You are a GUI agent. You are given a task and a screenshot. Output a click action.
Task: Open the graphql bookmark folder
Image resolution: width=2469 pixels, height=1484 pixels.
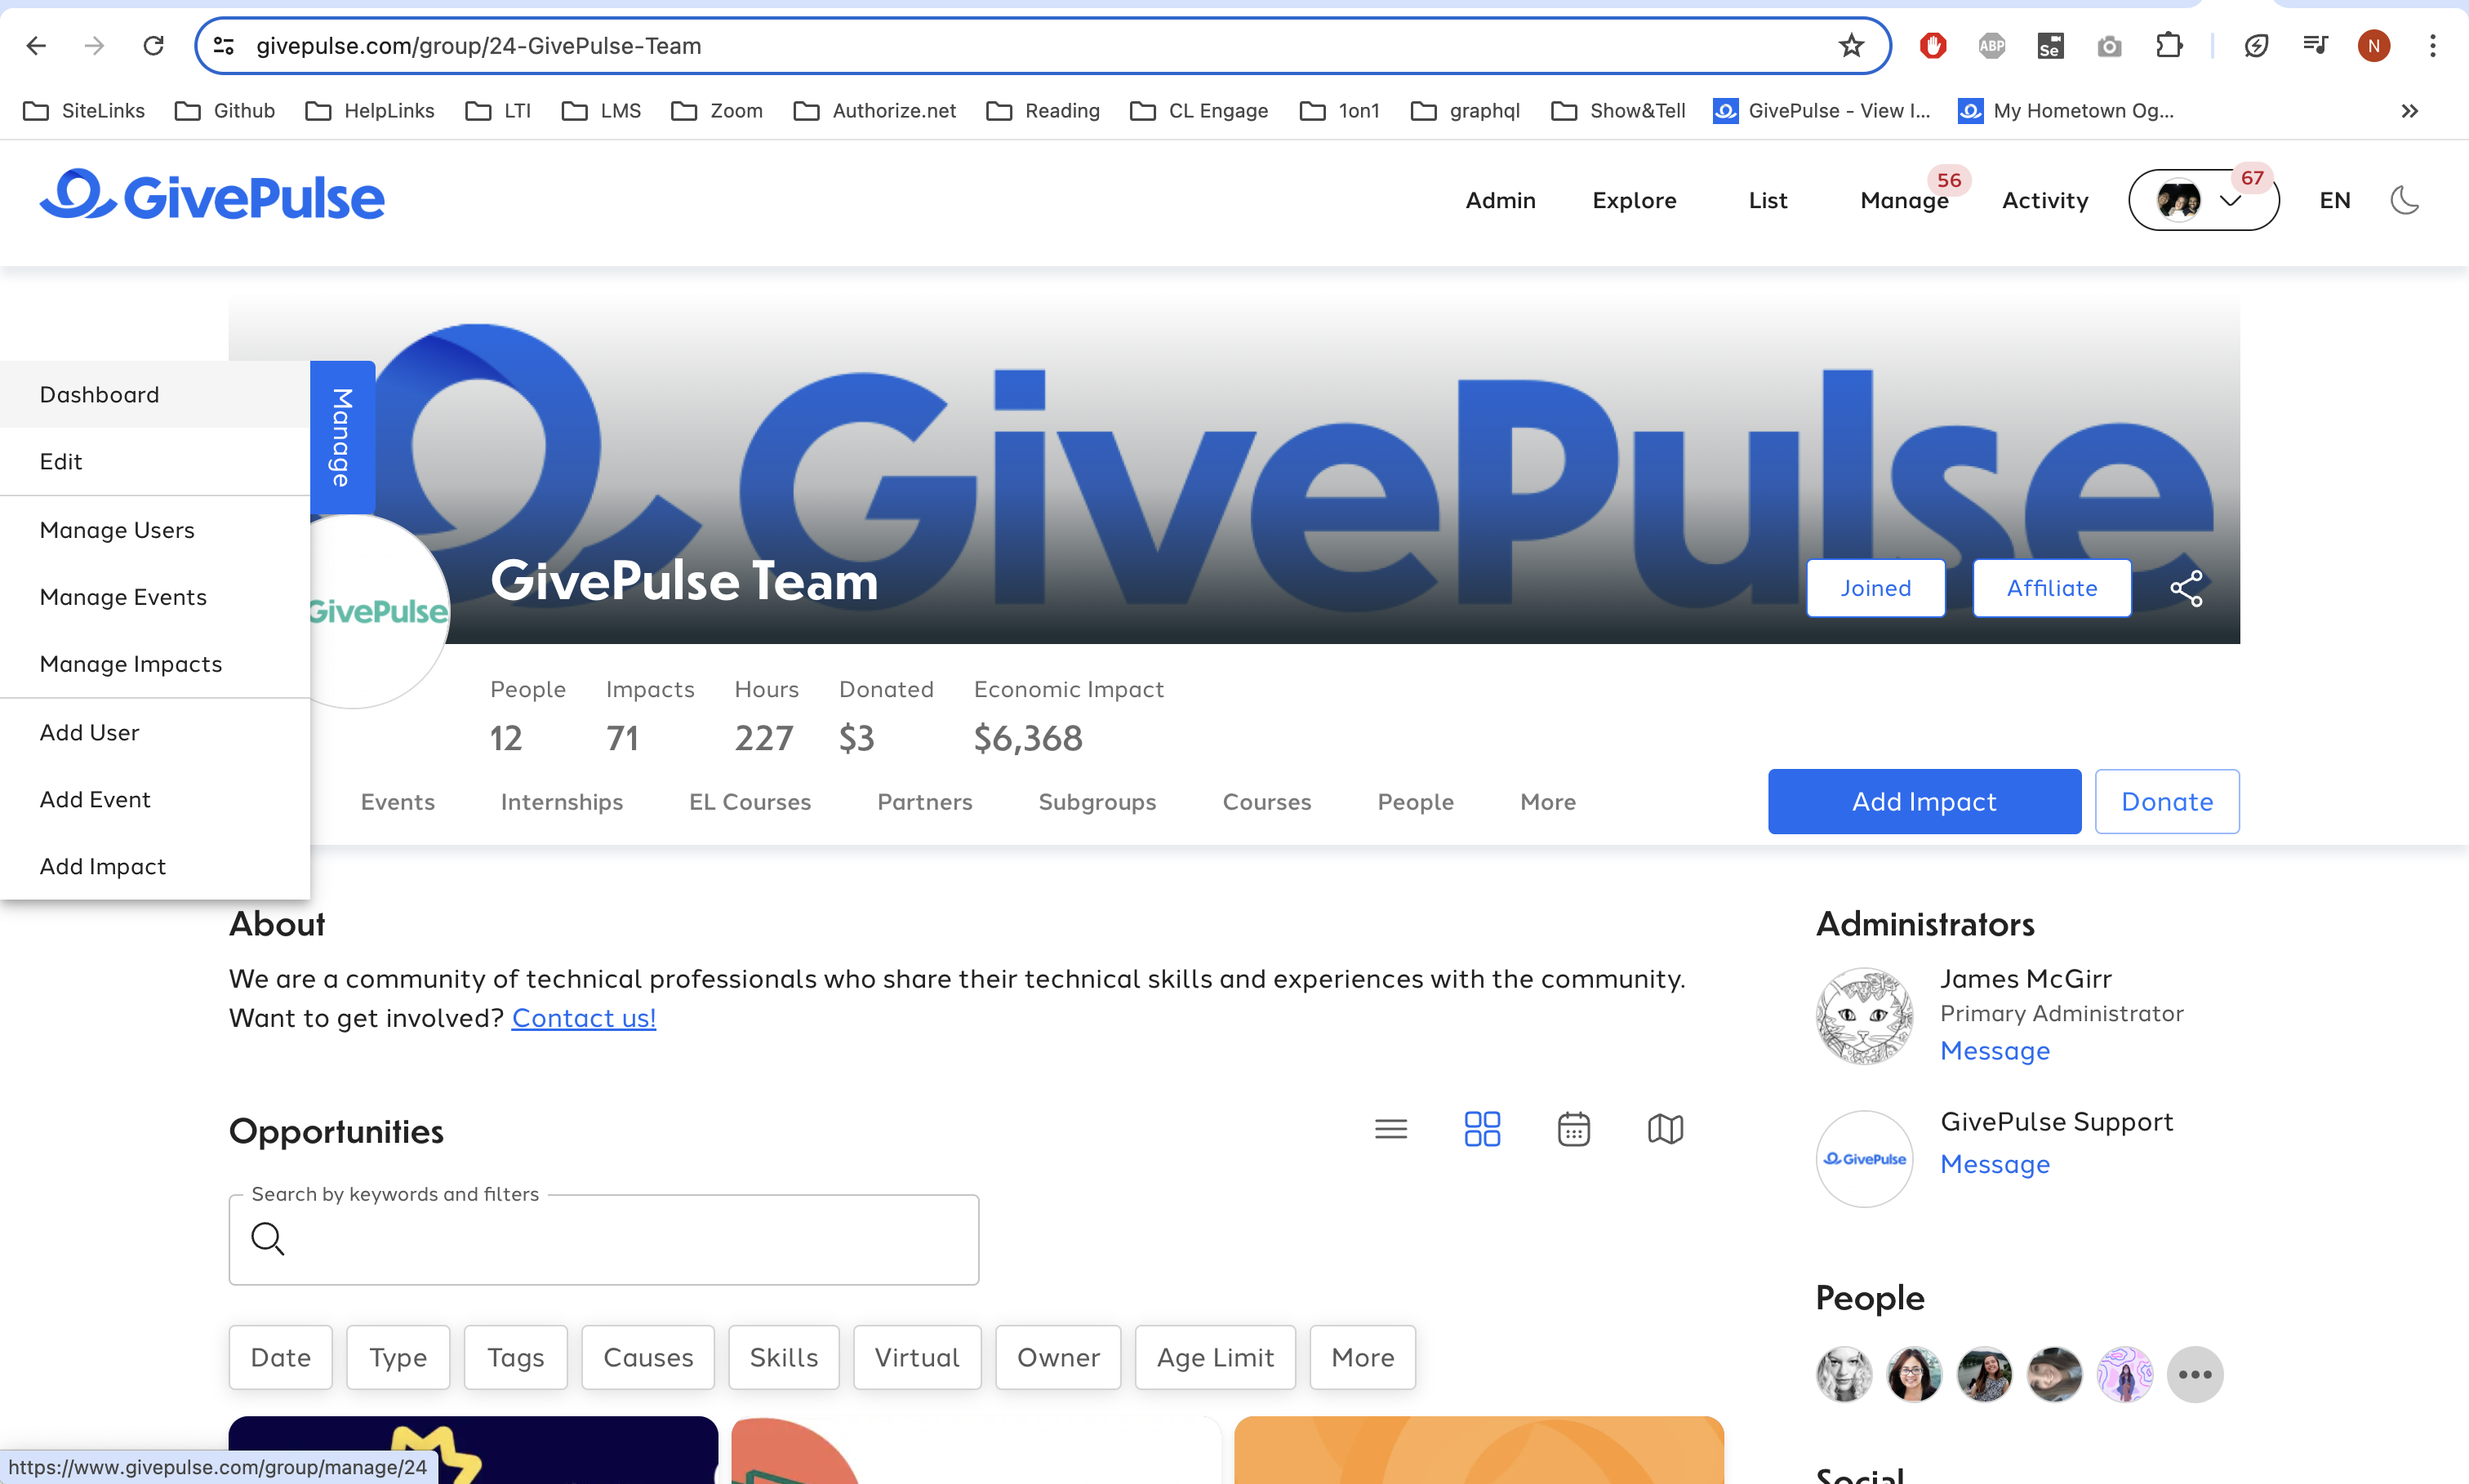pyautogui.click(x=1465, y=111)
